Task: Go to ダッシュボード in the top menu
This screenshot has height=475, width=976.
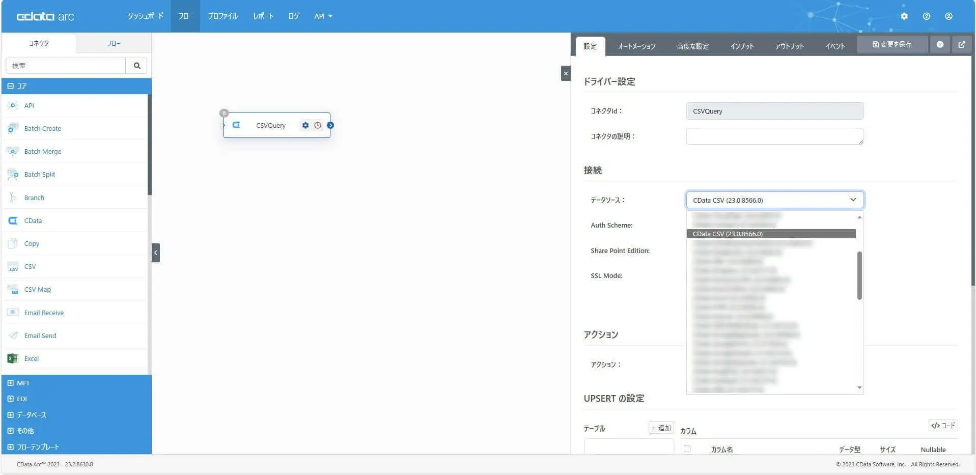Action: tap(145, 16)
